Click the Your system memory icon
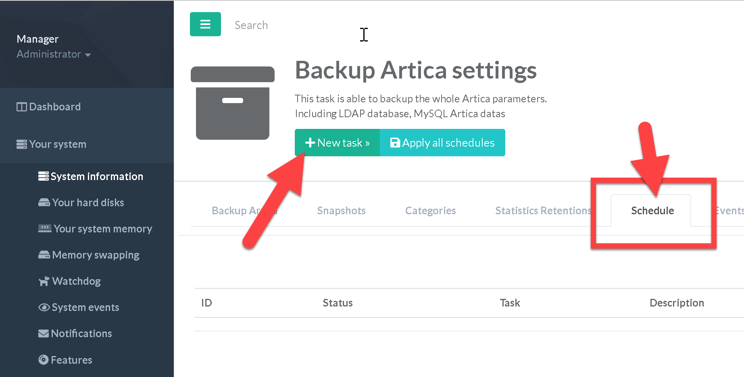744x377 pixels. point(44,229)
